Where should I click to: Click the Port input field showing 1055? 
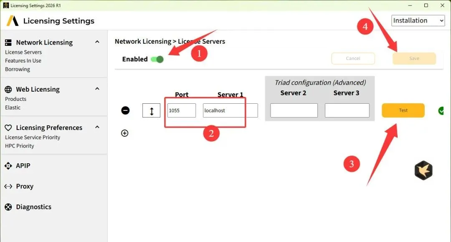182,110
